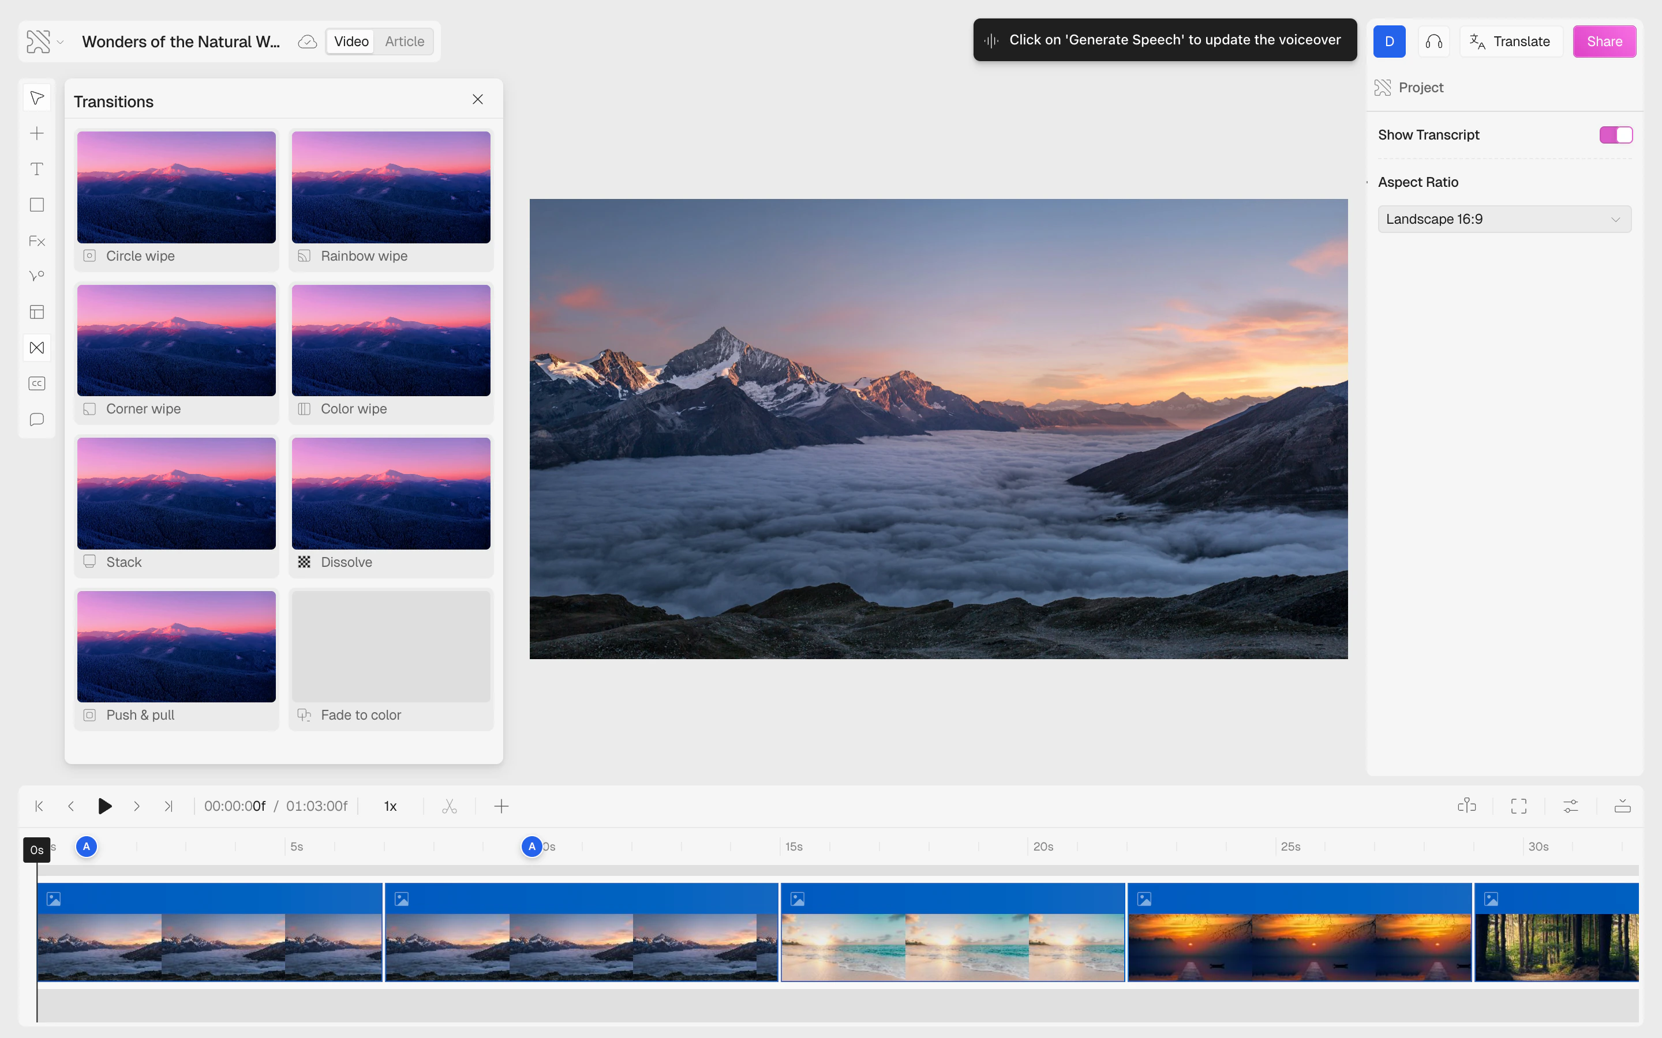1662x1038 pixels.
Task: Click the fullscreen timeline icon
Action: click(x=1518, y=806)
